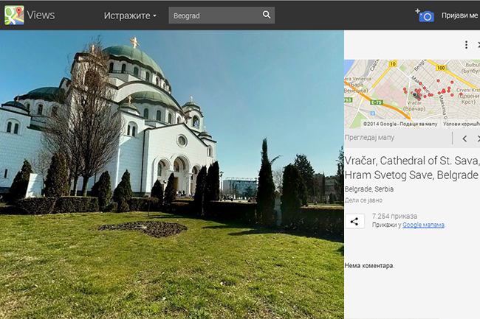
Task: Click the map thumbnail preview
Action: [412, 94]
